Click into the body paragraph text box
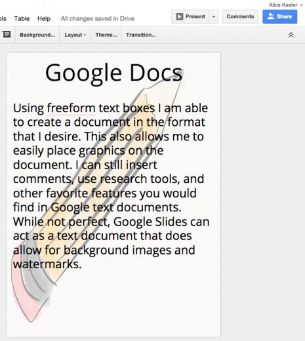The width and height of the screenshot is (305, 341). tap(111, 186)
